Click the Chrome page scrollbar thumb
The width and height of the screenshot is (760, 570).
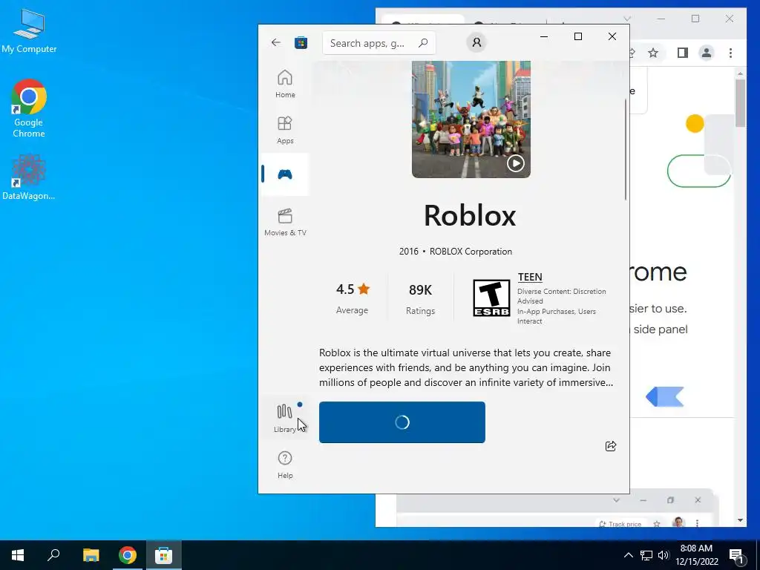[x=740, y=102]
